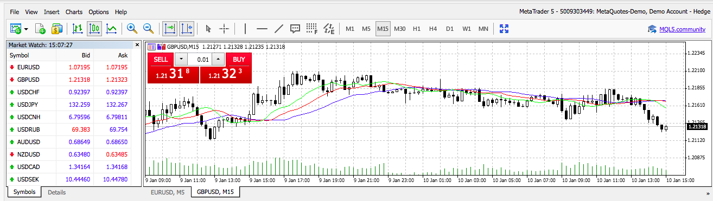Select EURUSD in Market Watch
Viewport: 713px width, 201px height.
tap(69, 67)
